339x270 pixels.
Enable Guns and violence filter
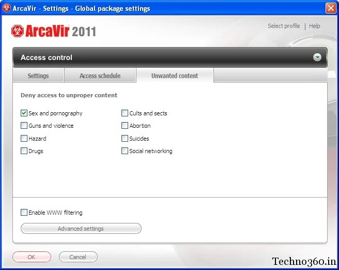click(24, 126)
